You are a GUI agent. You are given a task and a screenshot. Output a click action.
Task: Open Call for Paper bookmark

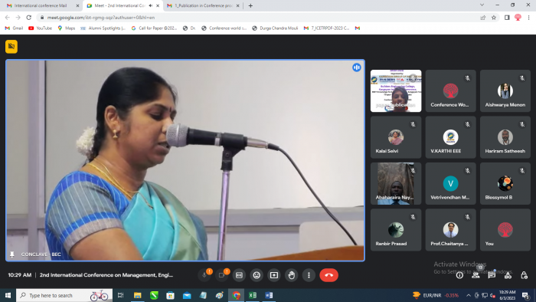pyautogui.click(x=154, y=28)
